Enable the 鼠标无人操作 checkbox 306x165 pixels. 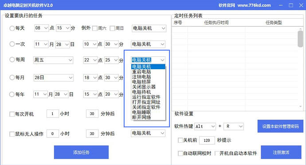(12, 134)
